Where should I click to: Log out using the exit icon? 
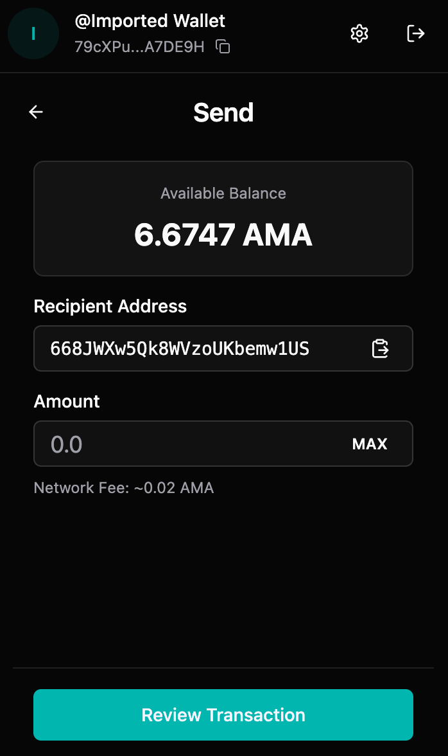416,33
